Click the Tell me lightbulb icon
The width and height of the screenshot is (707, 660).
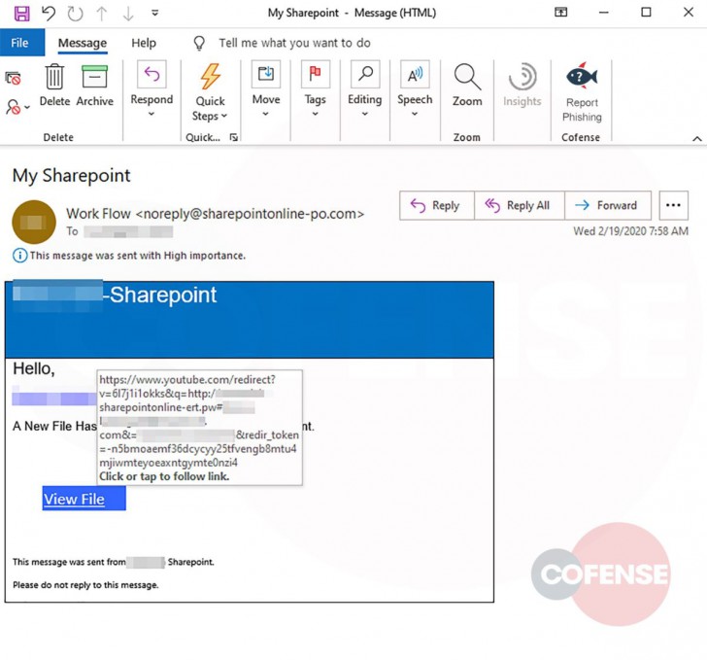199,43
